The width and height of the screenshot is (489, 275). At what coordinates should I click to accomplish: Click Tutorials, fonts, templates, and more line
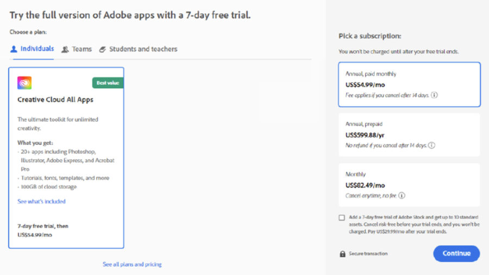[x=65, y=178]
